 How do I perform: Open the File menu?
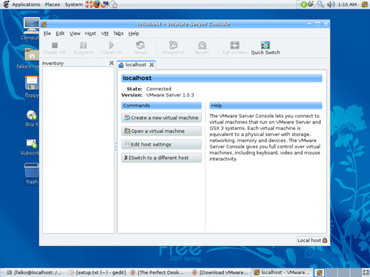click(x=47, y=34)
